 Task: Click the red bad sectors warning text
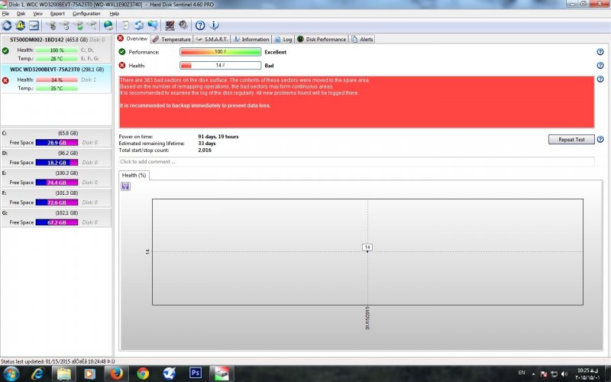click(x=357, y=102)
